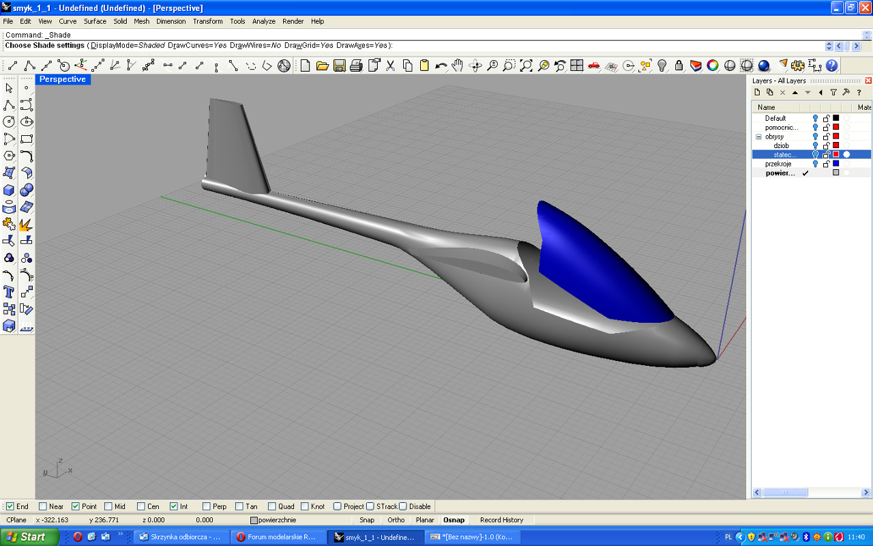Click the Zoom window icon
This screenshot has width=873, height=546.
click(x=509, y=66)
